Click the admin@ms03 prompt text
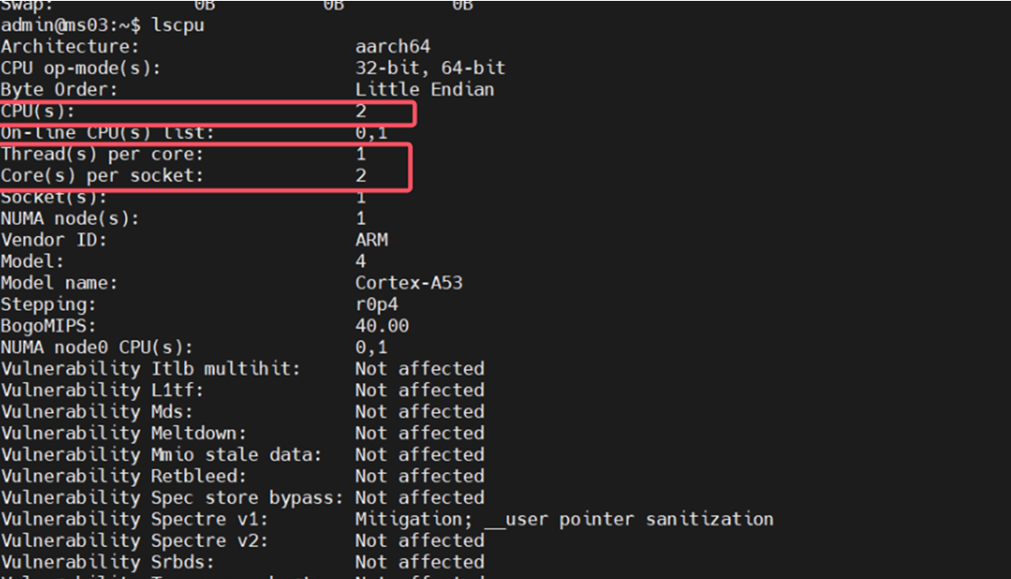The height and width of the screenshot is (579, 1011). point(59,26)
